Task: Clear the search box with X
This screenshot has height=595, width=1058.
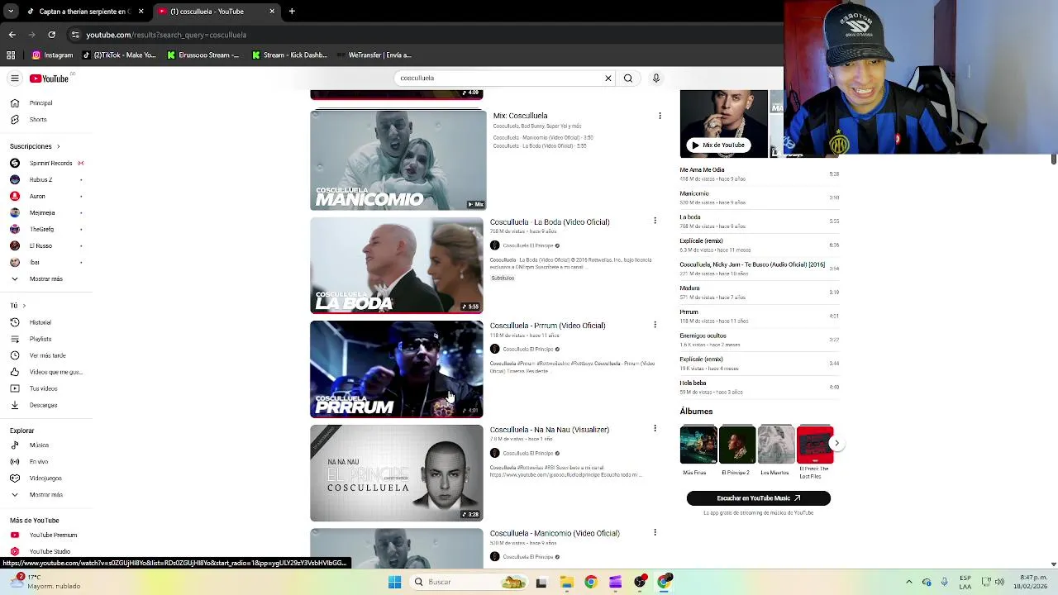Action: click(x=608, y=79)
